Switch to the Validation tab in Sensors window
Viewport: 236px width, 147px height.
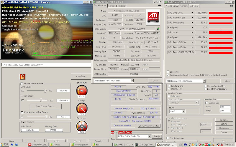click(x=194, y=6)
